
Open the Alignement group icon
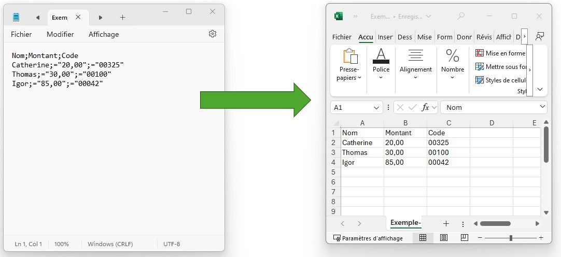coord(415,56)
